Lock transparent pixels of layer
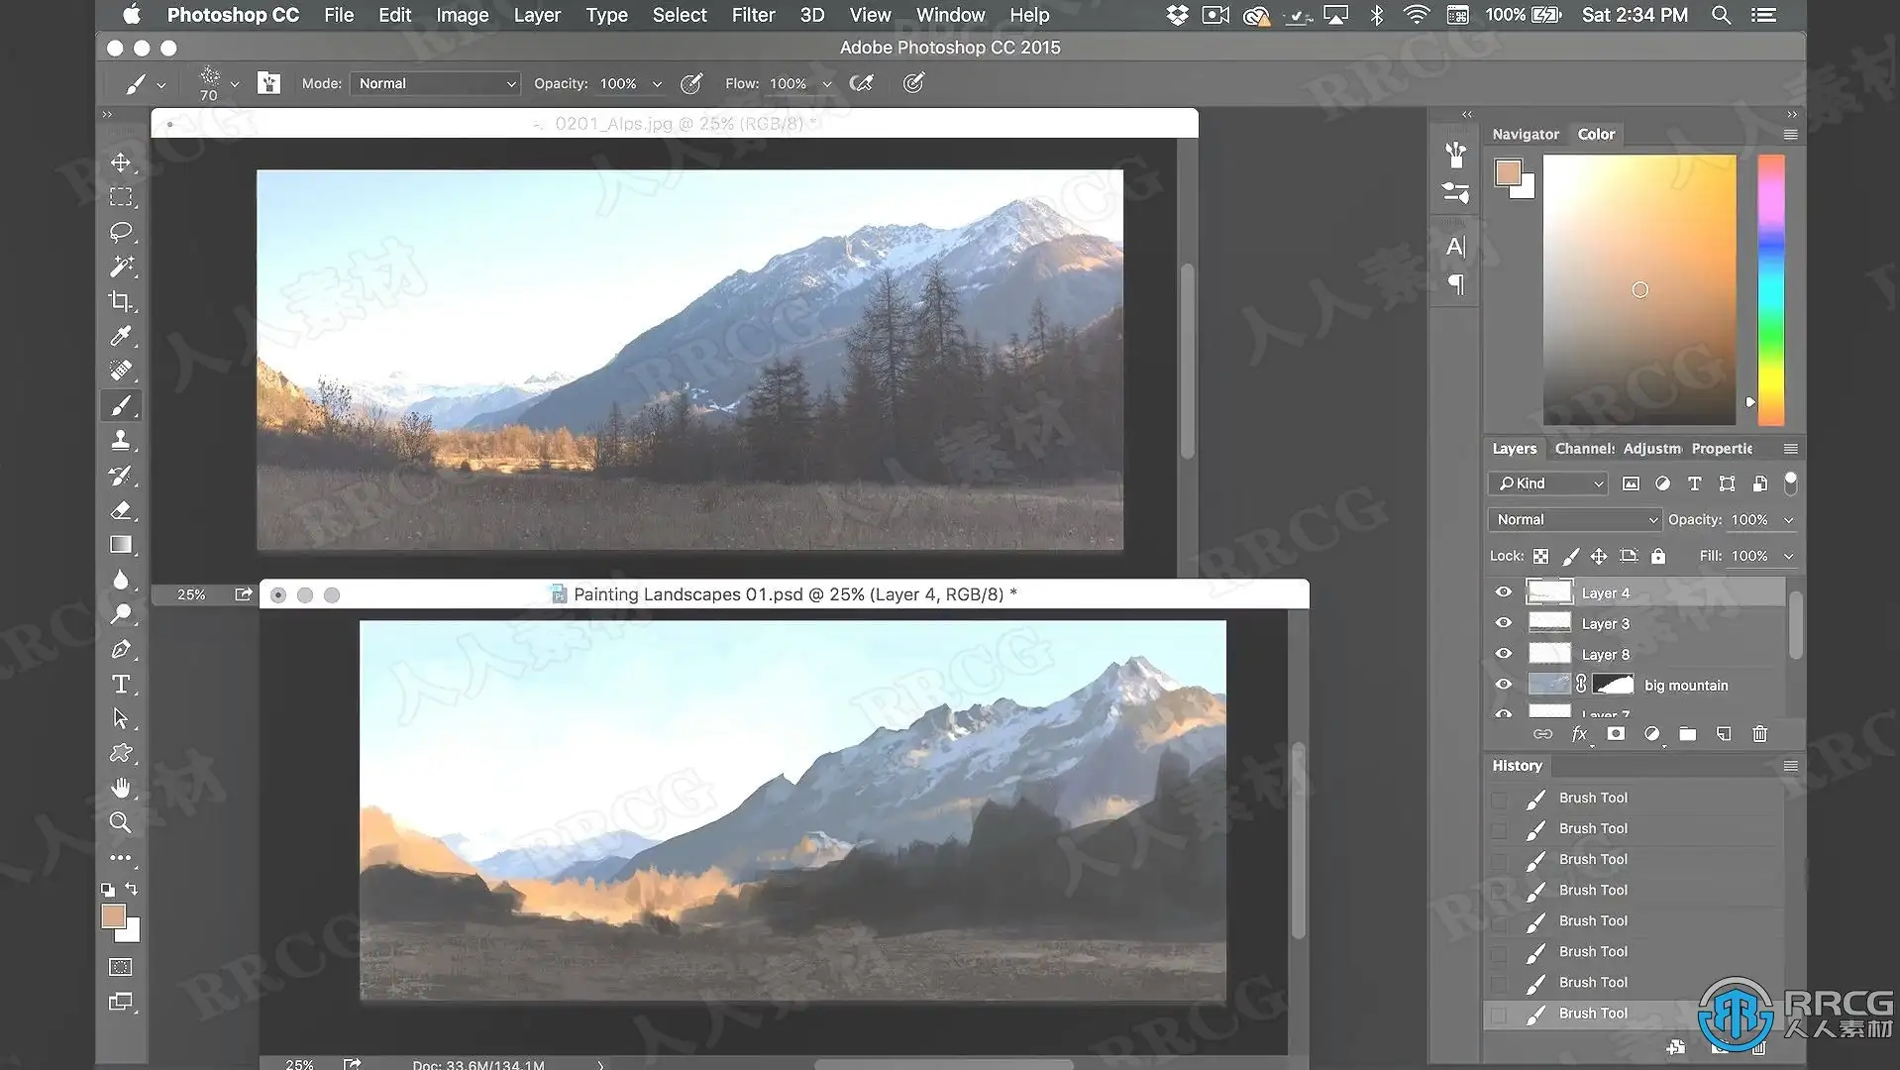Screen dimensions: 1900x1070 coord(1540,556)
